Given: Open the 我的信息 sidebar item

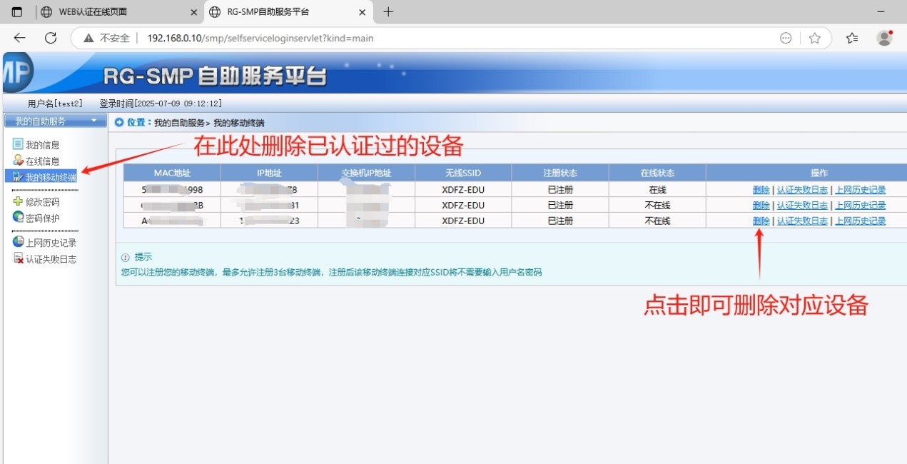Looking at the screenshot, I should (42, 145).
